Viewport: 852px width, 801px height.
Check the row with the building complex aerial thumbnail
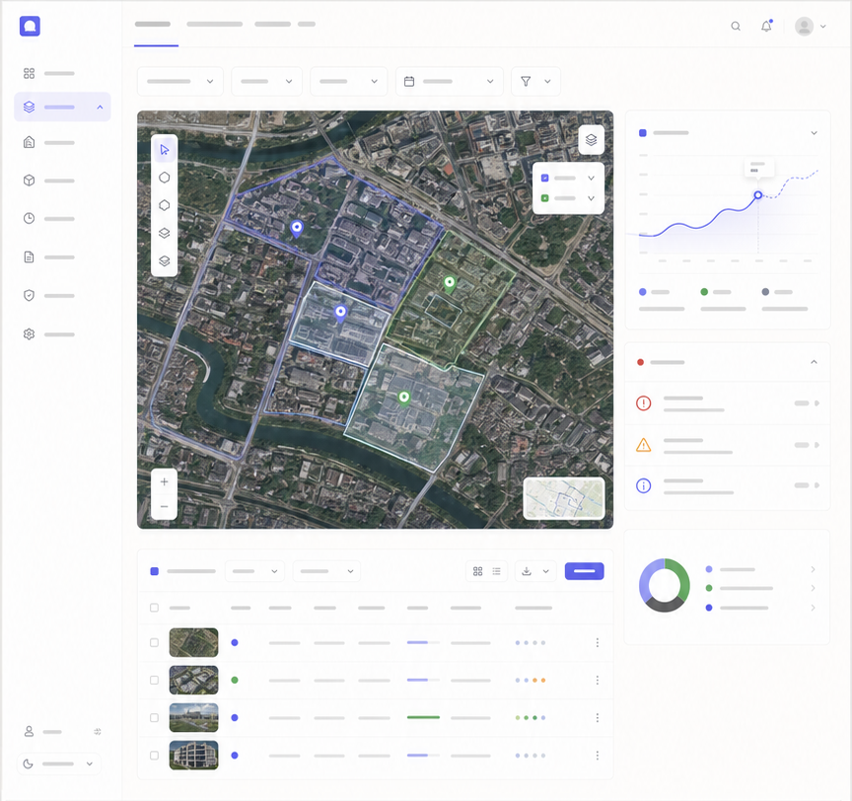154,680
